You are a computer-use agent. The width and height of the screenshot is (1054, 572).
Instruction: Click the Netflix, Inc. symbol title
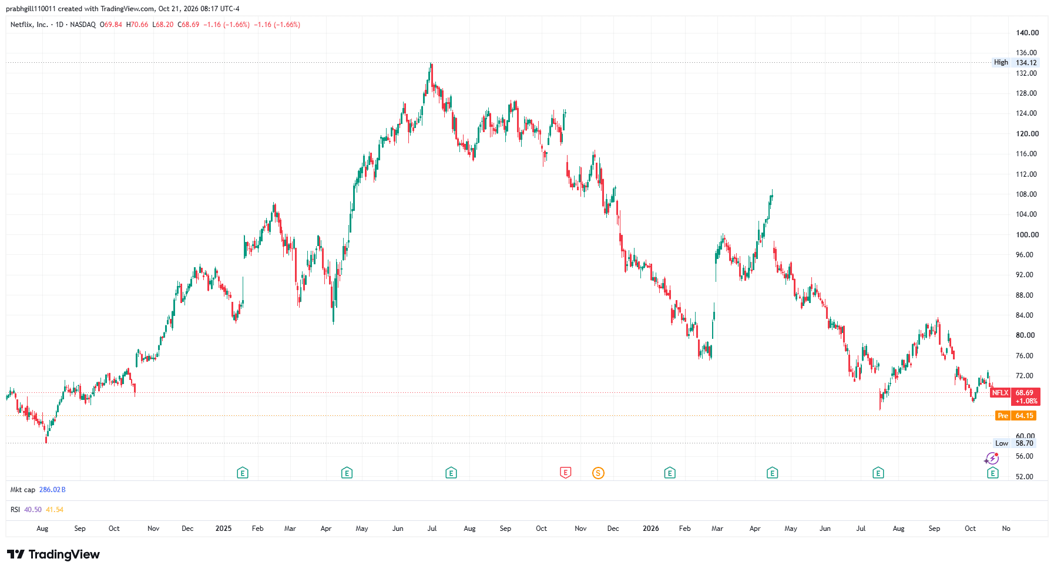(x=29, y=25)
